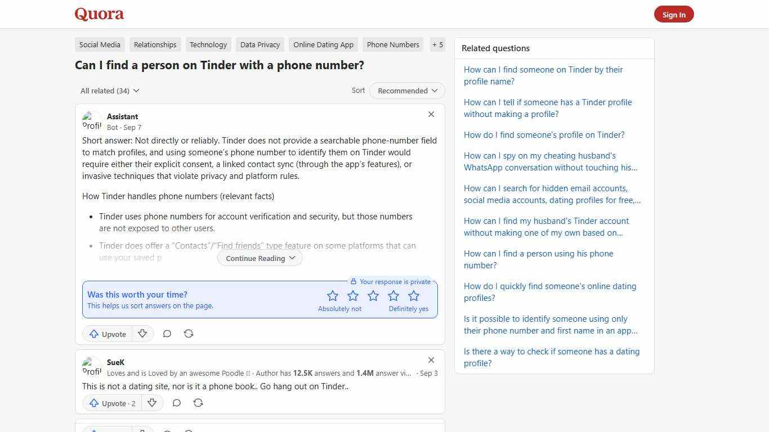
Task: Rate 'Absolutely not' with the first star
Action: click(333, 295)
